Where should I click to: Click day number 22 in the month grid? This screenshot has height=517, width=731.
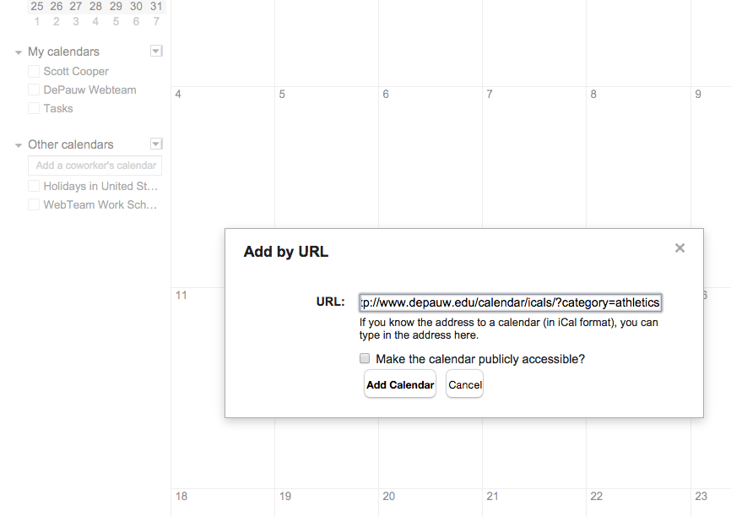pyautogui.click(x=597, y=497)
